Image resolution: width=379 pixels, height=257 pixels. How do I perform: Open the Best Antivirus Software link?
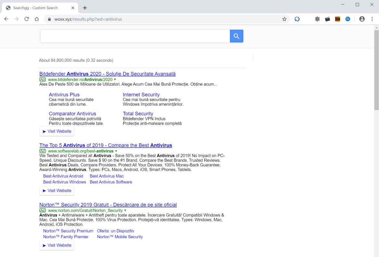[111, 182]
